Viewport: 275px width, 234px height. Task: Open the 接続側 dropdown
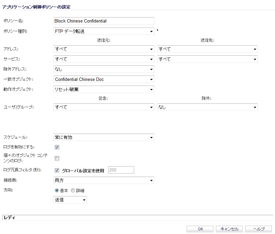(x=104, y=180)
